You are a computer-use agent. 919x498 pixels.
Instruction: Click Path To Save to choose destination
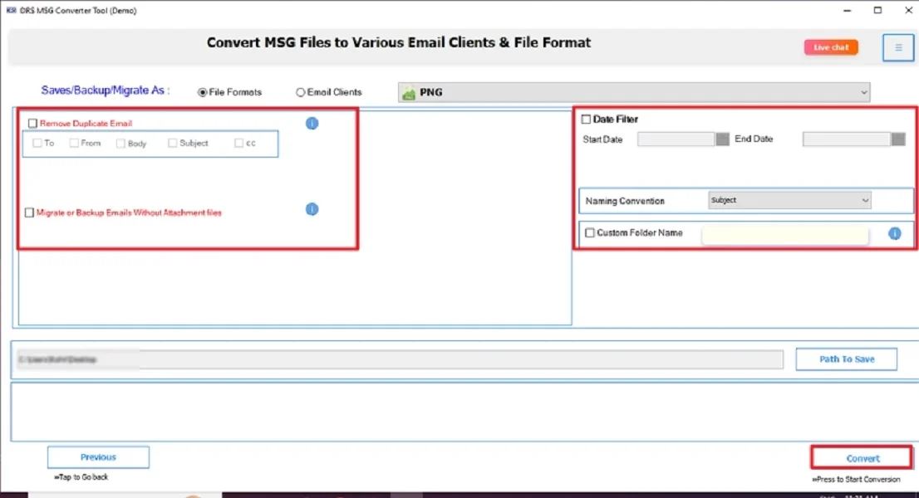tap(846, 359)
